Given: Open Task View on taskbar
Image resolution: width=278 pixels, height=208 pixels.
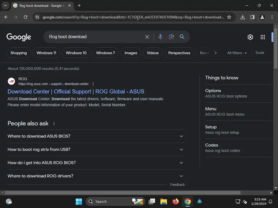Looking at the screenshot, I should point(152,201).
